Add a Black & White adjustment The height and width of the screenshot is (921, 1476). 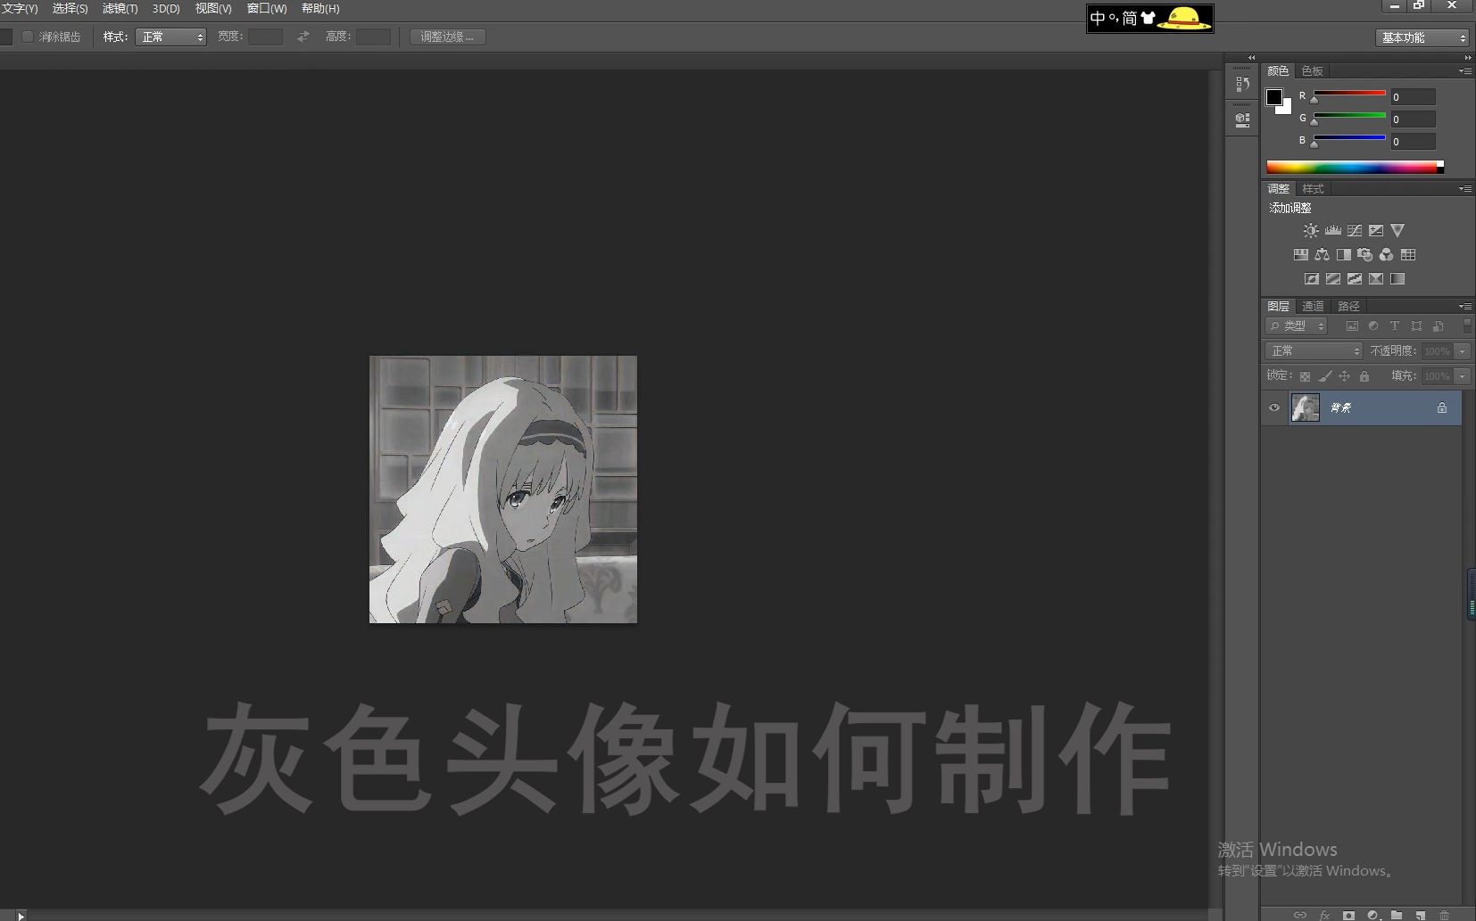pos(1343,254)
